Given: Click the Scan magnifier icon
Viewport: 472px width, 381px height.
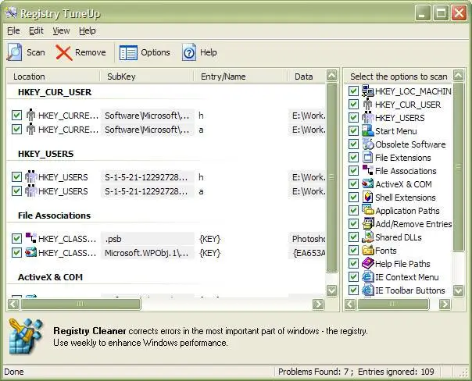Looking at the screenshot, I should click(x=15, y=52).
